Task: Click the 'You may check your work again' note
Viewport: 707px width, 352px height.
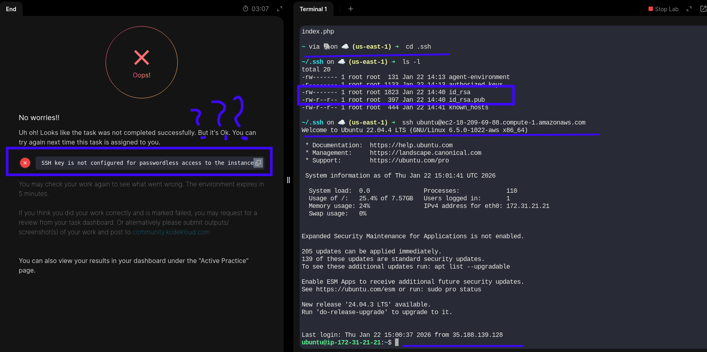Action: tap(141, 189)
